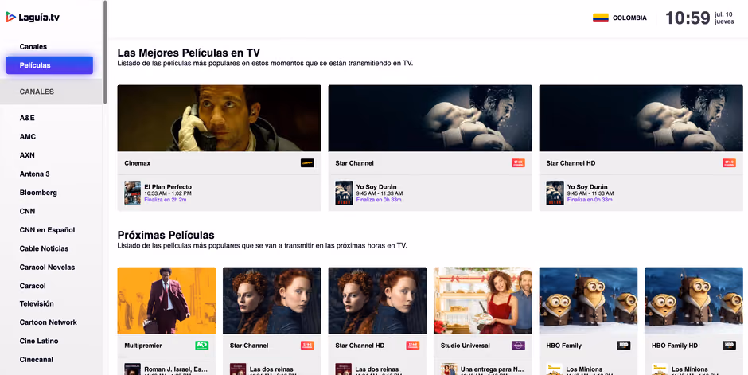Click the Studio Universal channel logo icon
Viewport: 748px width, 375px height.
click(x=518, y=346)
